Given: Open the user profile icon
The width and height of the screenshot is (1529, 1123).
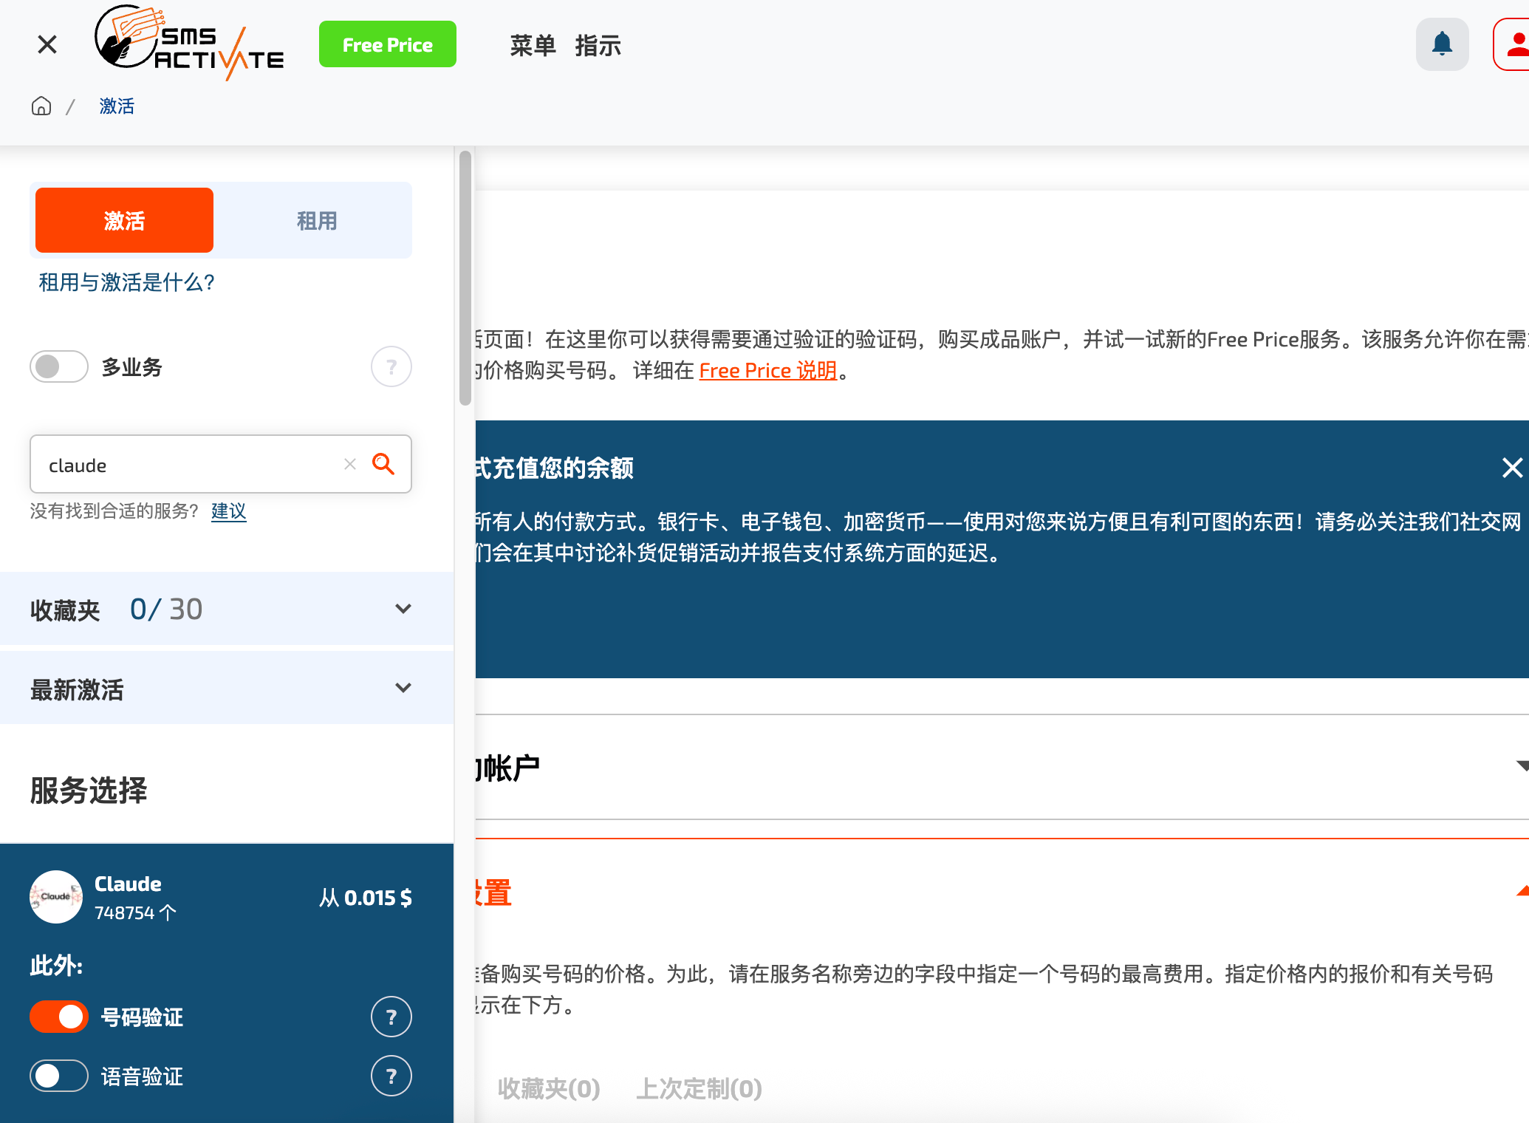Looking at the screenshot, I should [1513, 44].
